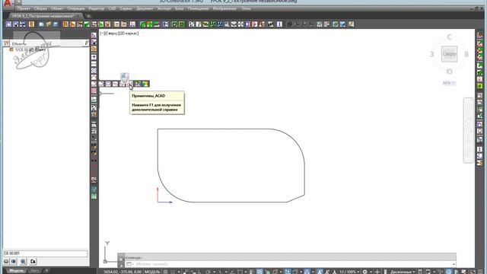Expand command history with the command line arrow

pos(454,264)
